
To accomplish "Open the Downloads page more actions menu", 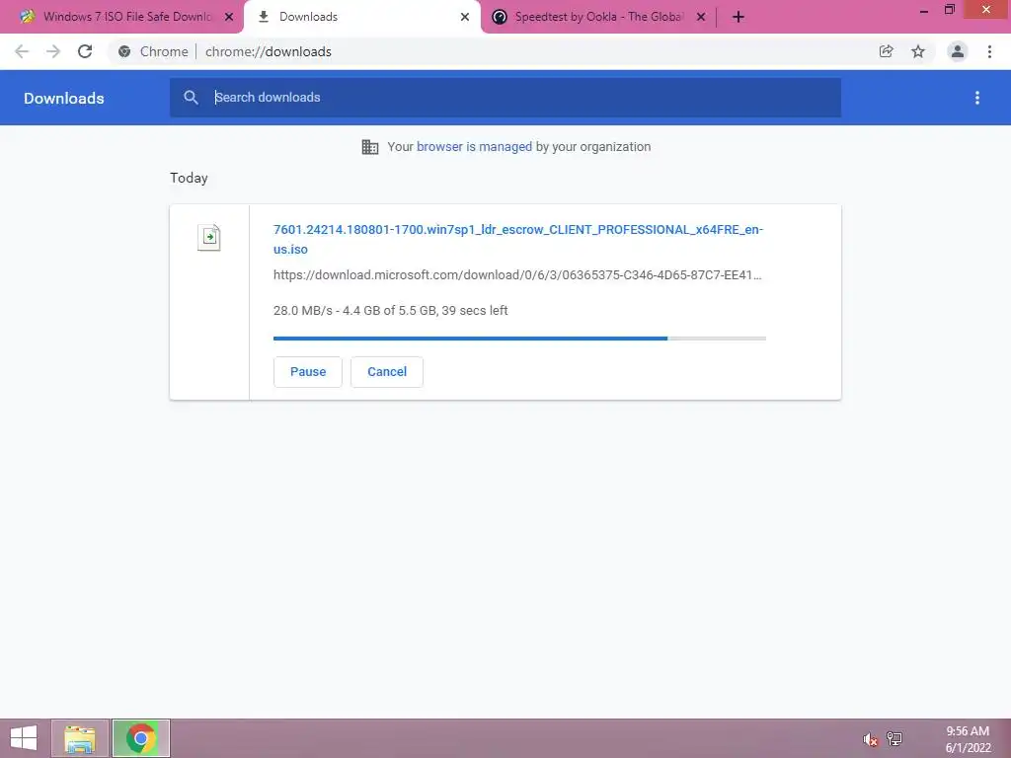I will click(x=977, y=98).
